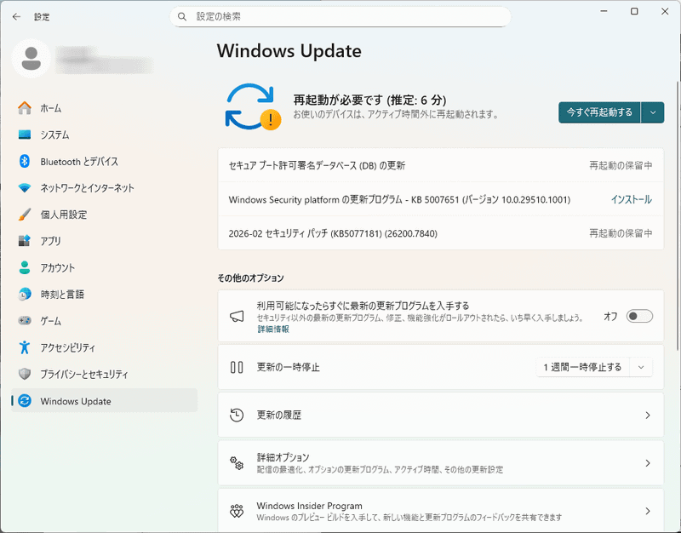This screenshot has width=681, height=533.
Task: Click the システム monitor icon
Action: pyautogui.click(x=25, y=135)
